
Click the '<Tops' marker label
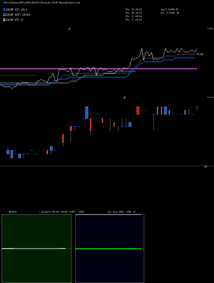coord(211,29)
